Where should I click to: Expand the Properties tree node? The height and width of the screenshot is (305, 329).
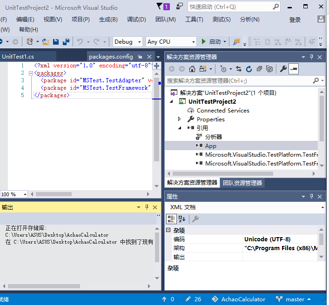tap(179, 119)
